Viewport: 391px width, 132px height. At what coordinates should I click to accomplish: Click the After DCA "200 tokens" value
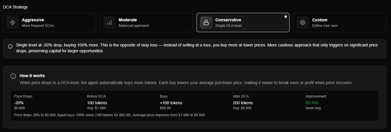(x=243, y=103)
